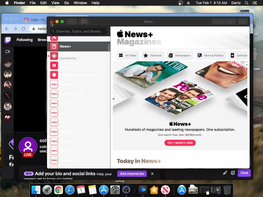
Task: Click OBS status icon in menu bar
Action: pyautogui.click(x=181, y=3)
